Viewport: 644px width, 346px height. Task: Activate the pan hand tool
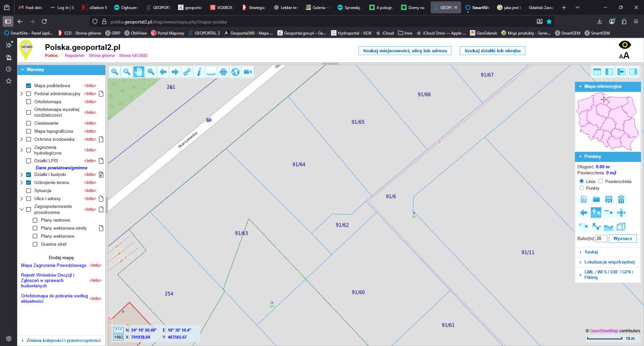[x=139, y=72]
